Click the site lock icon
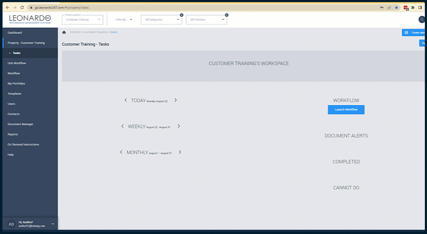 31,8
